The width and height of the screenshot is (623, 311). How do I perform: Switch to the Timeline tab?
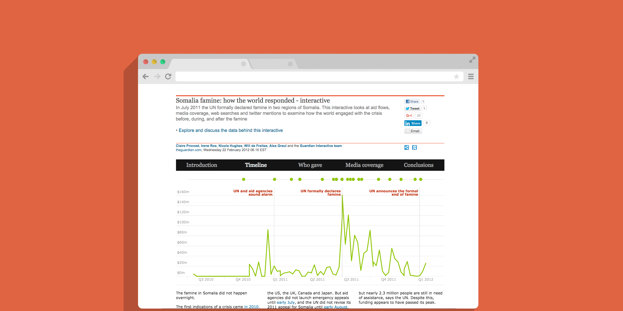(256, 165)
